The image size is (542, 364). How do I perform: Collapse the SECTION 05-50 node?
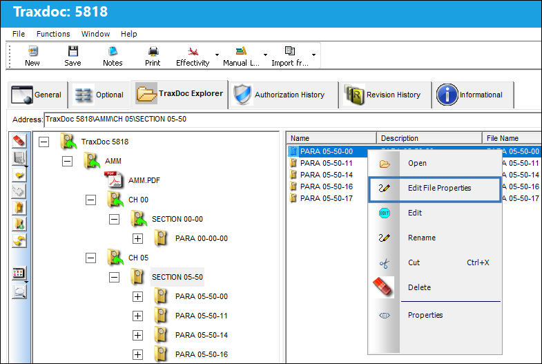click(115, 277)
